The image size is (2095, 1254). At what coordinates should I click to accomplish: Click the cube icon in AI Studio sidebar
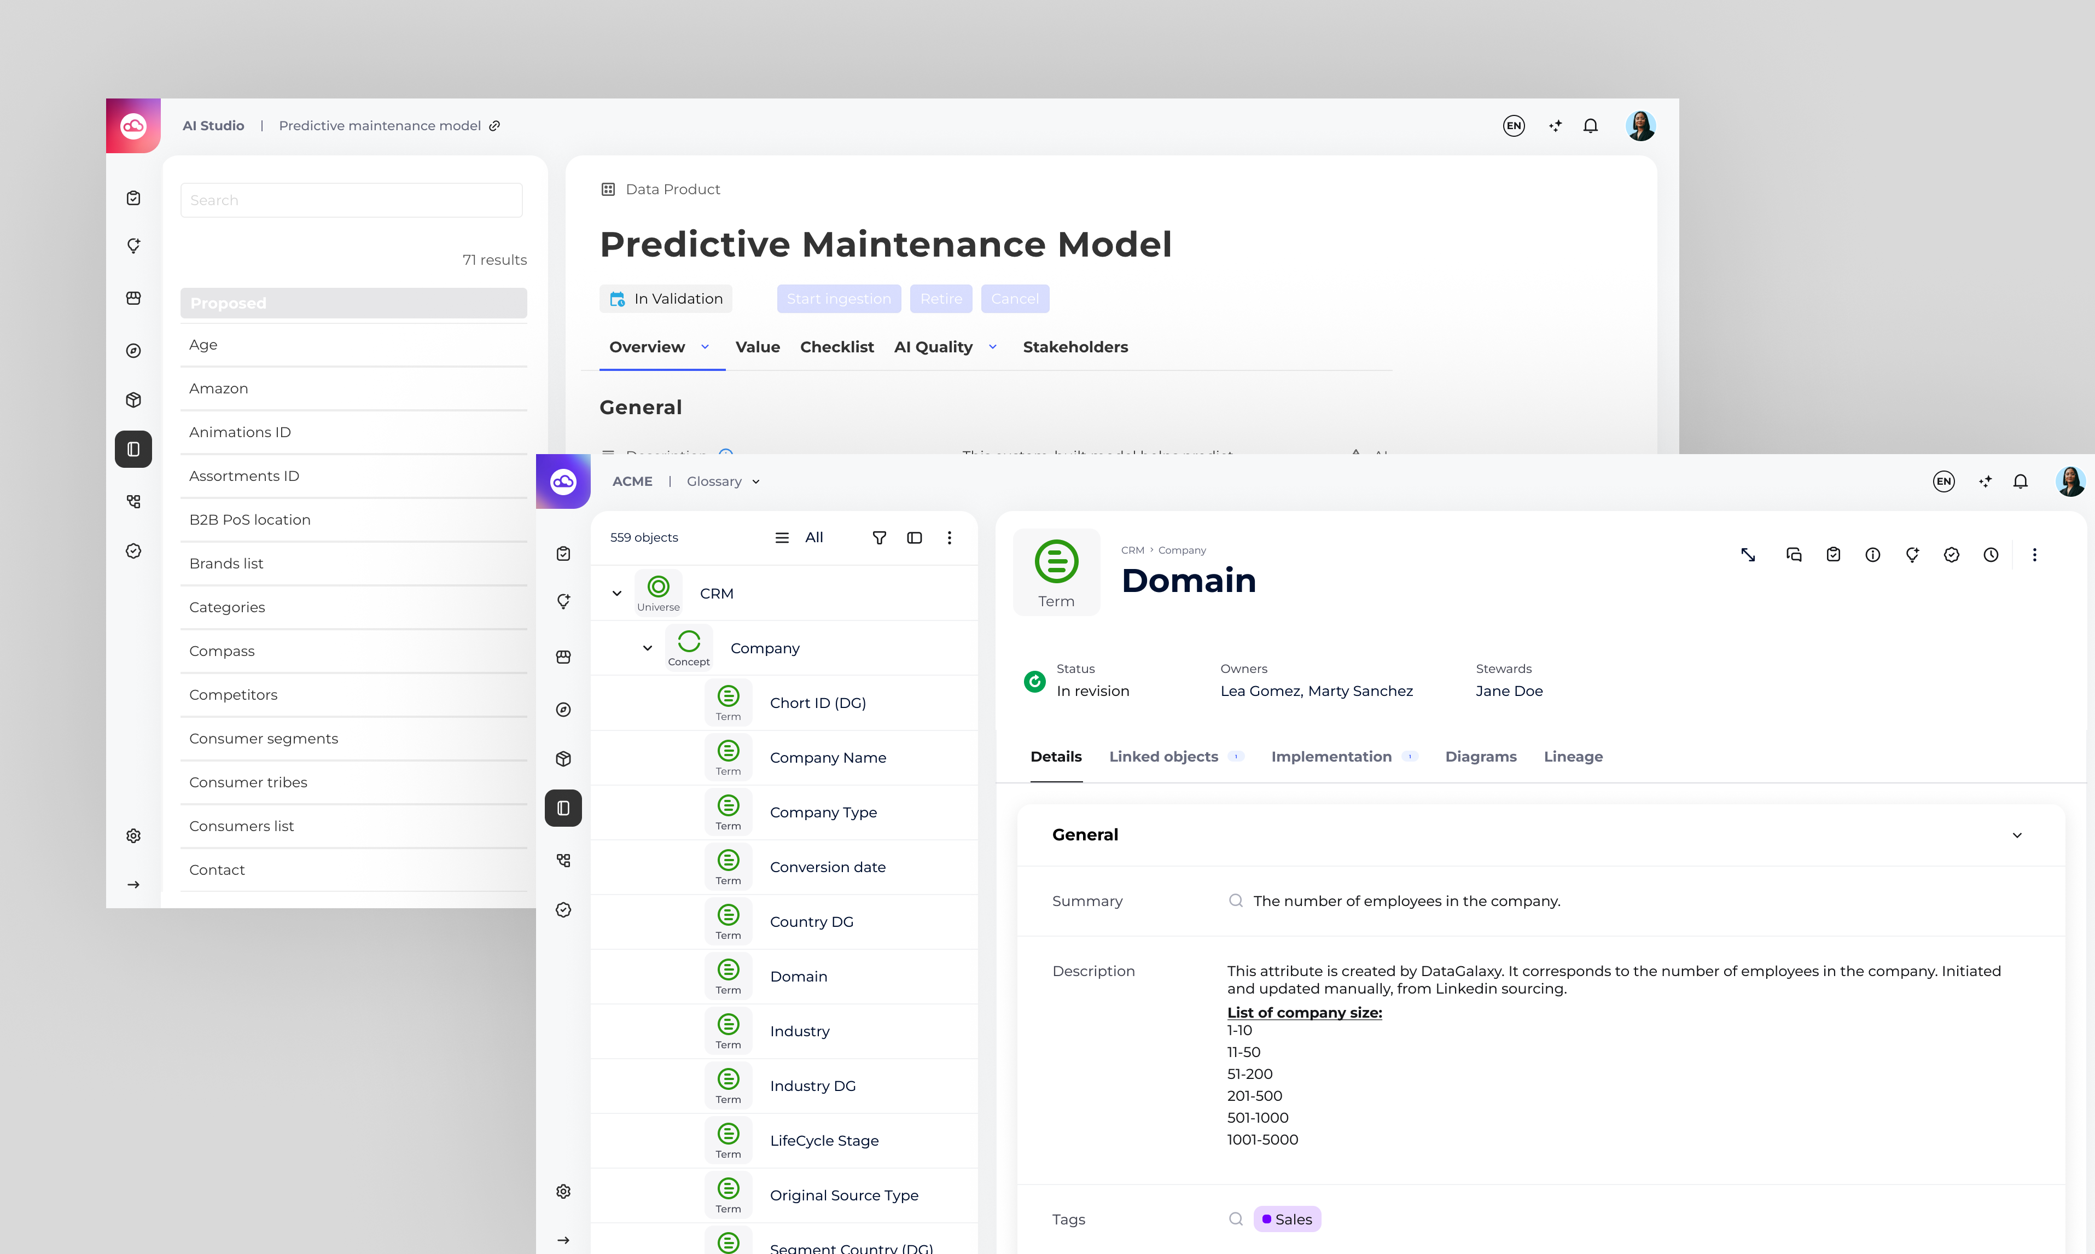pyautogui.click(x=133, y=400)
